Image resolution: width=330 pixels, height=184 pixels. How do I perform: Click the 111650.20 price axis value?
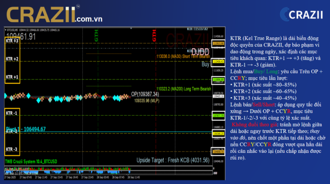point(219,70)
